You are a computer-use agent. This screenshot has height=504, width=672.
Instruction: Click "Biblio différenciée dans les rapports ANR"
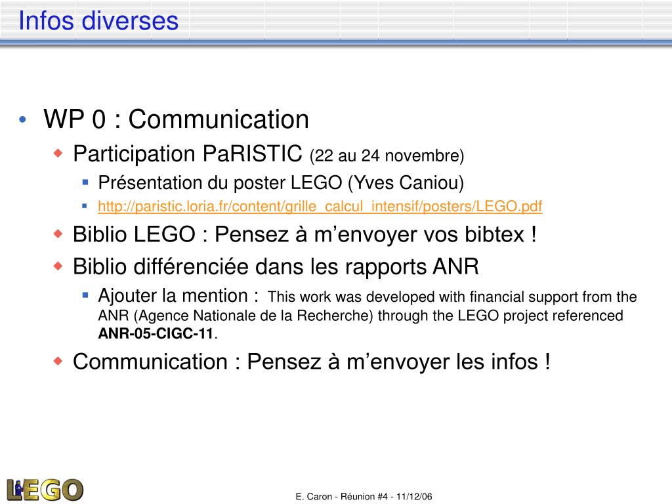click(x=276, y=266)
